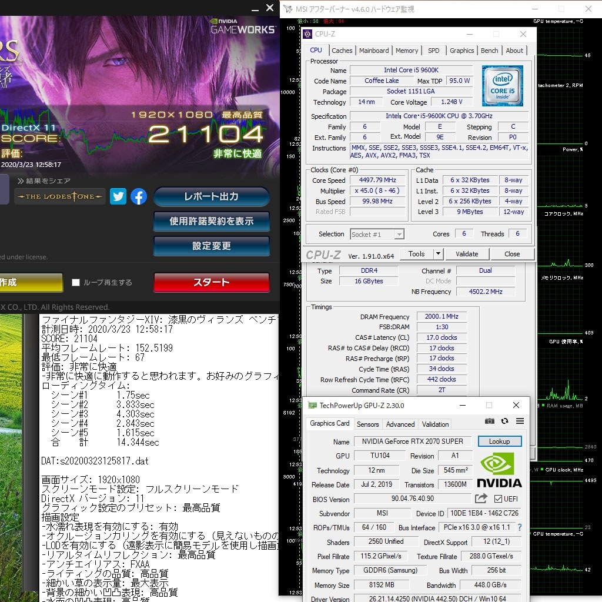Click the Driver Version field in GPU-Z
602x602 pixels.
point(437,598)
